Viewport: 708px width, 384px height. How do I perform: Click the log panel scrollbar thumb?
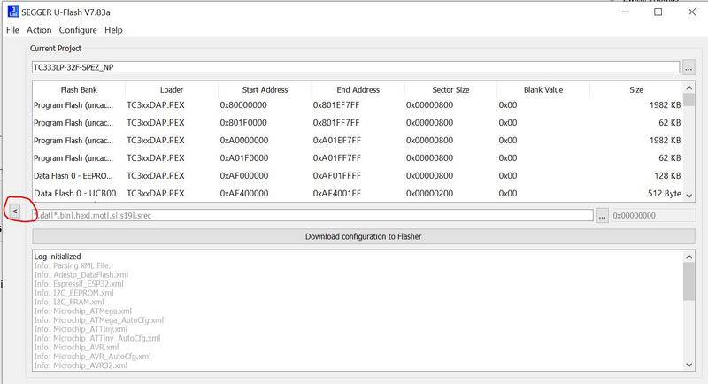[x=689, y=281]
